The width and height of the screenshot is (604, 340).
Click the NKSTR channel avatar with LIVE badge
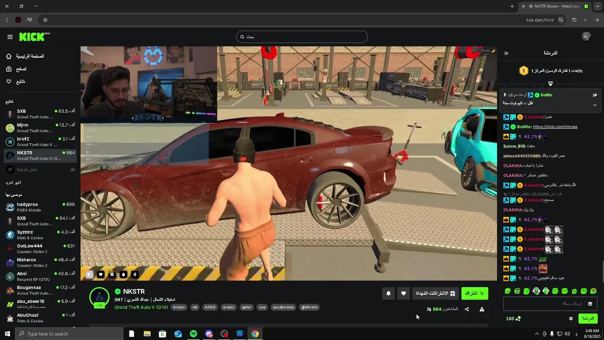pos(100,298)
